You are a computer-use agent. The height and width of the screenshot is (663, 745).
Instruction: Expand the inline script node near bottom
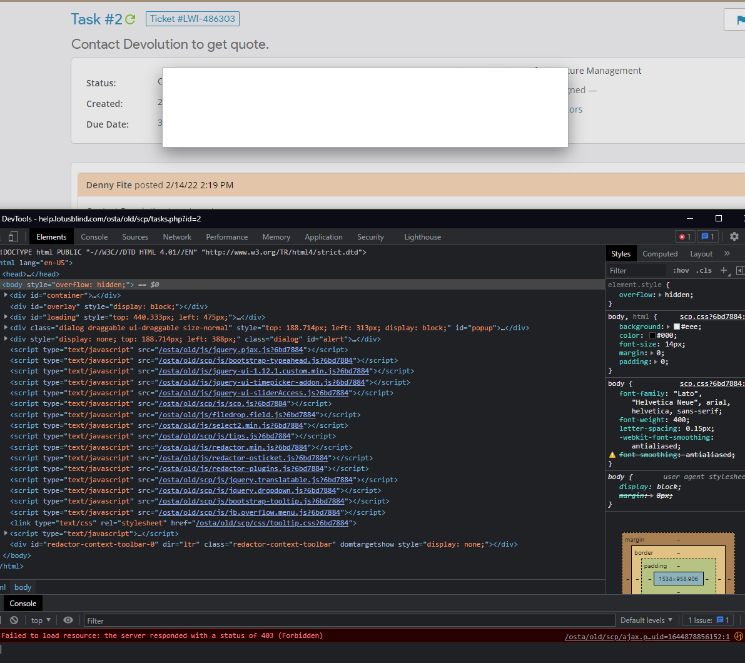click(6, 534)
